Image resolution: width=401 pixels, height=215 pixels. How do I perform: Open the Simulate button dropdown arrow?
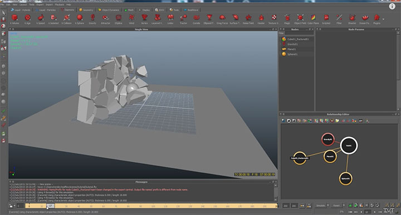pyautogui.click(x=328, y=206)
